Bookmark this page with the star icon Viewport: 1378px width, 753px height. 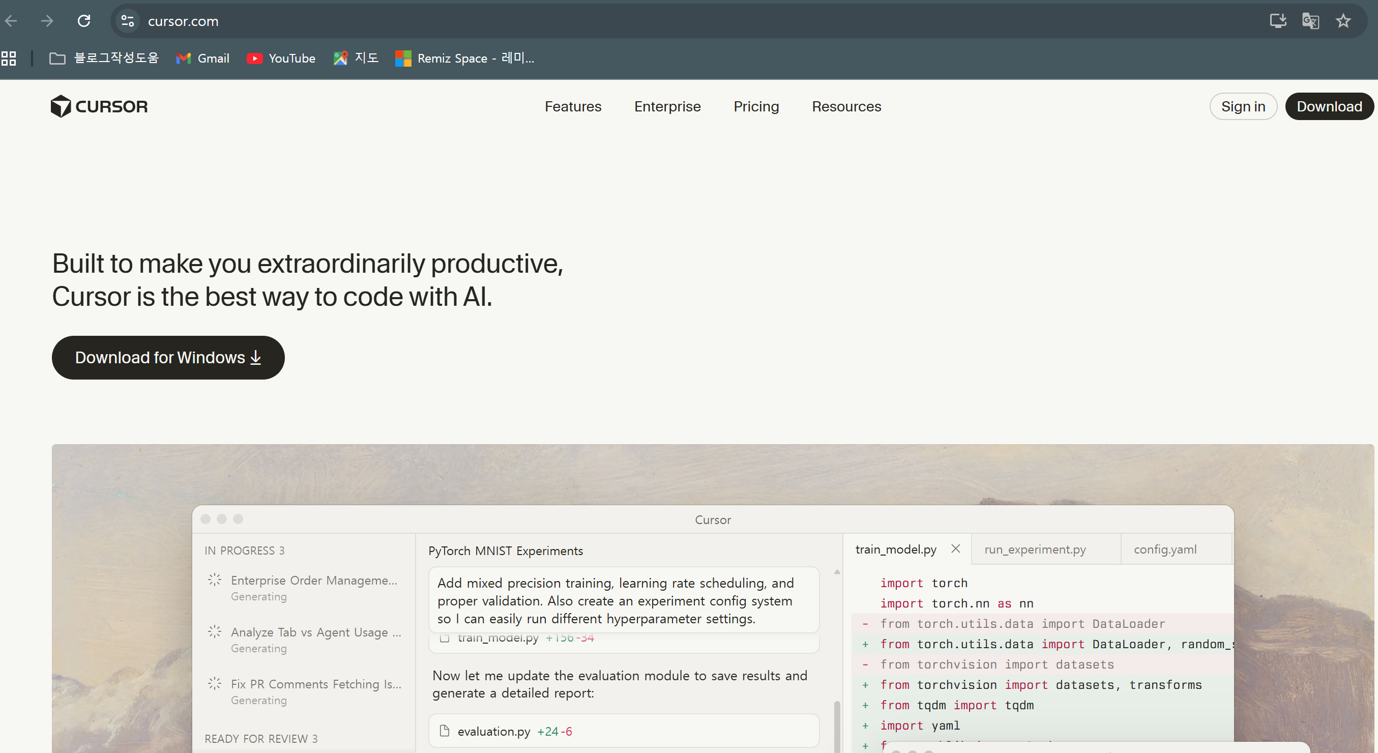1343,21
